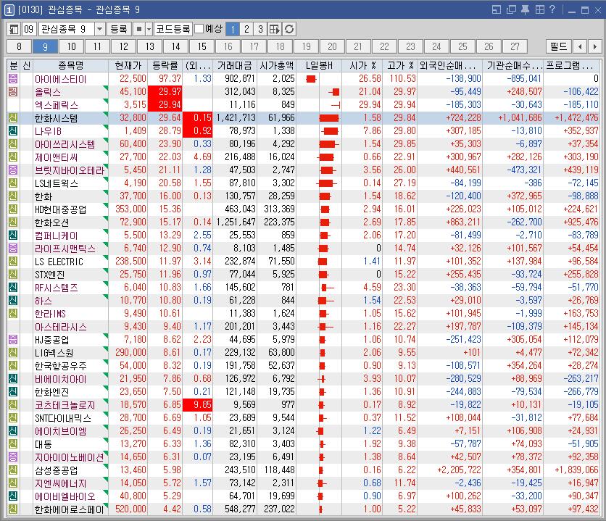Click the stop square button in toolbar
Viewport: 606px width, 521px height.
coord(139,29)
